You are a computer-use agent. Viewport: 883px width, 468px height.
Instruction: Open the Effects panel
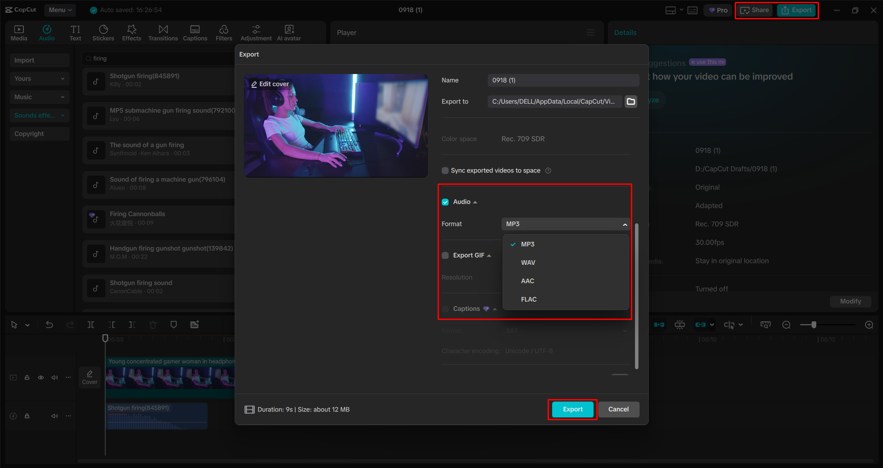pyautogui.click(x=132, y=32)
